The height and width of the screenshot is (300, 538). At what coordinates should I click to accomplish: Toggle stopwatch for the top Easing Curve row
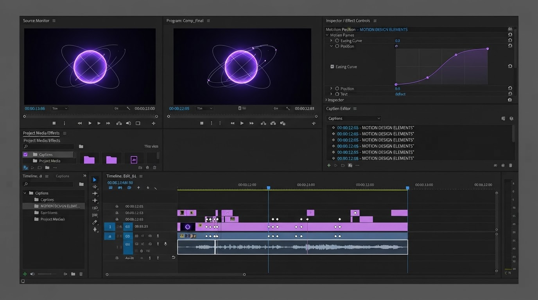click(337, 41)
